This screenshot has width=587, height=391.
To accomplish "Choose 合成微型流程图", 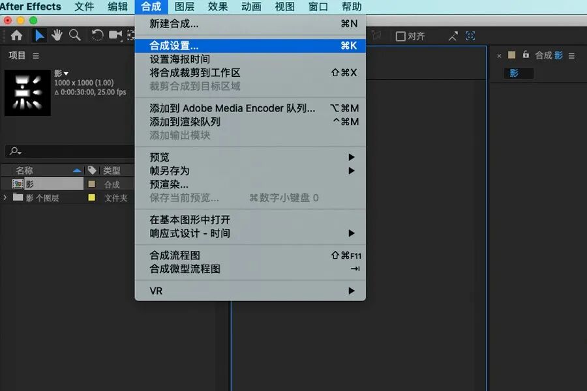I will [x=250, y=268].
